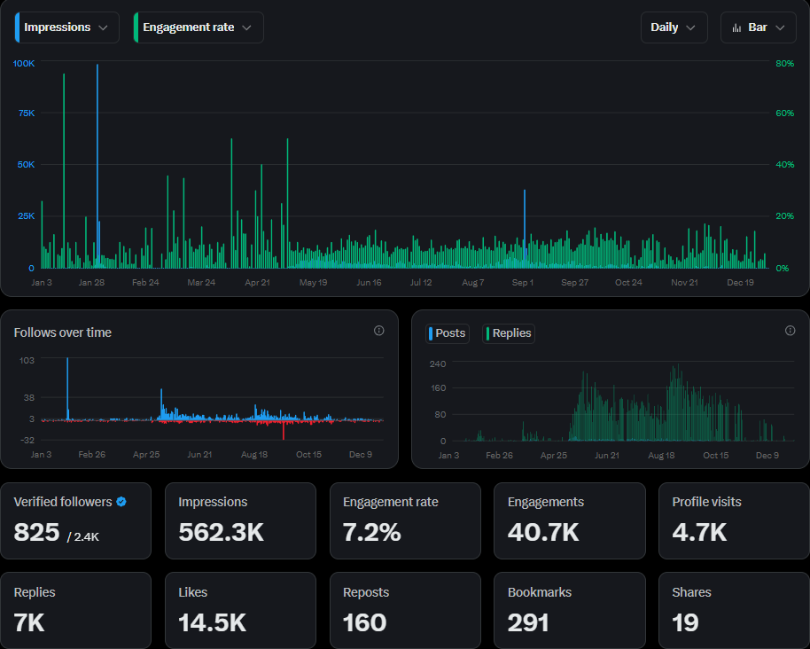Select the Likes card showing 14.5K
The width and height of the screenshot is (810, 649).
click(x=240, y=610)
